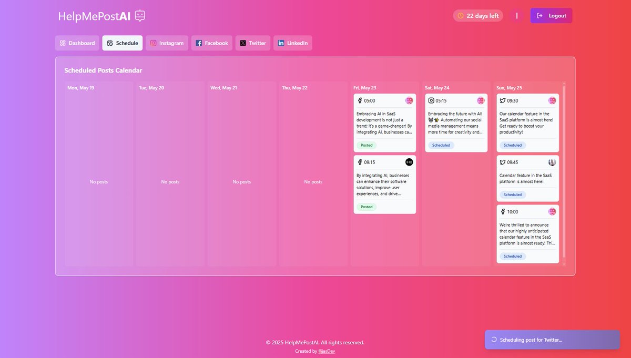
Task: Click 'No posts' in the Thu, May 22 column
Action: (313, 182)
